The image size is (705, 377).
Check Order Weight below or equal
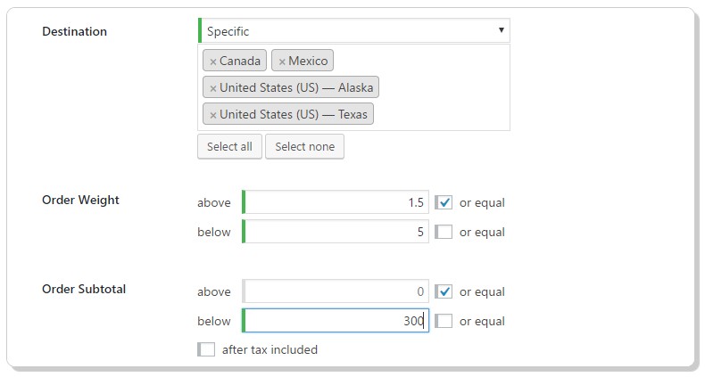pyautogui.click(x=444, y=232)
